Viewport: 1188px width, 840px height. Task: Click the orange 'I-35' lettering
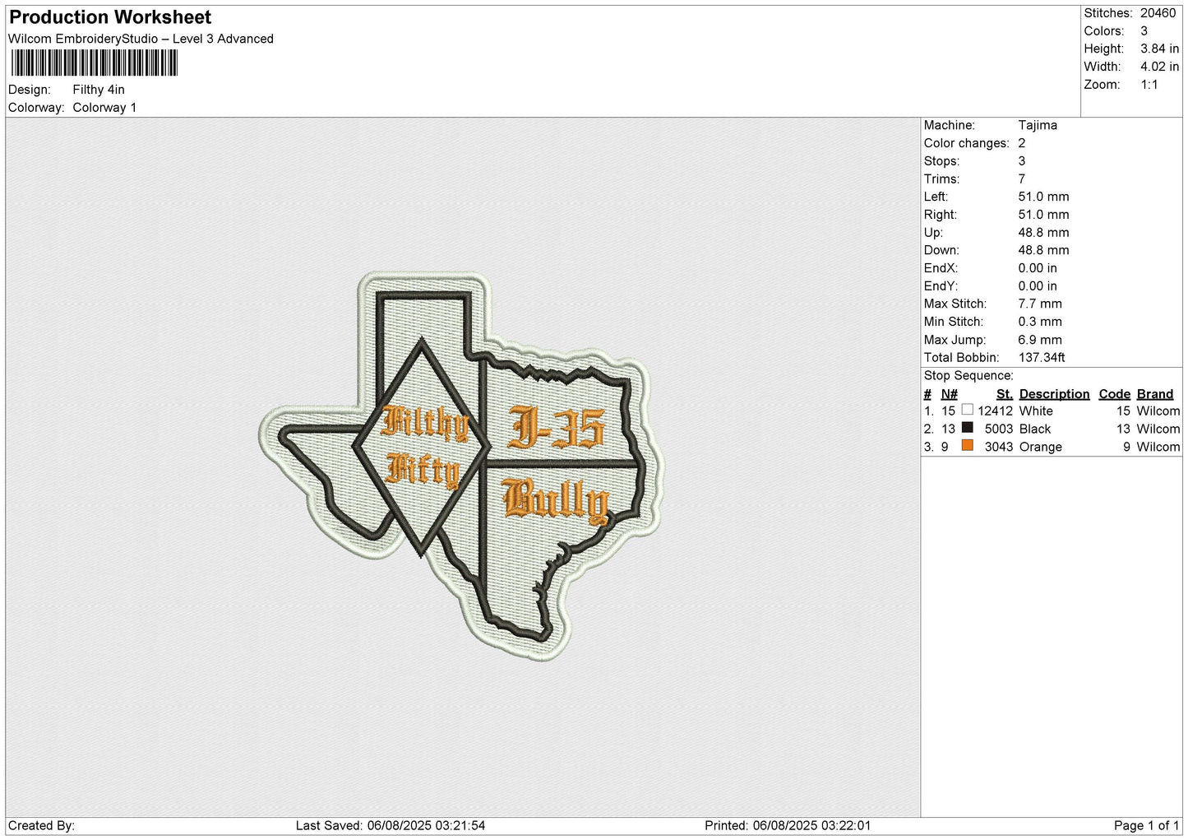(556, 427)
